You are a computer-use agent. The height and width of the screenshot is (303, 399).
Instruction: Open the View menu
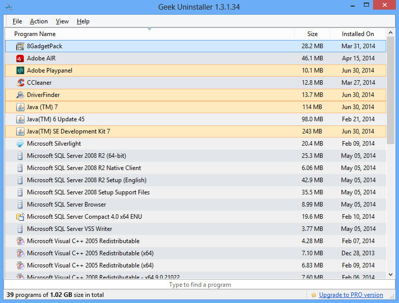[x=62, y=21]
